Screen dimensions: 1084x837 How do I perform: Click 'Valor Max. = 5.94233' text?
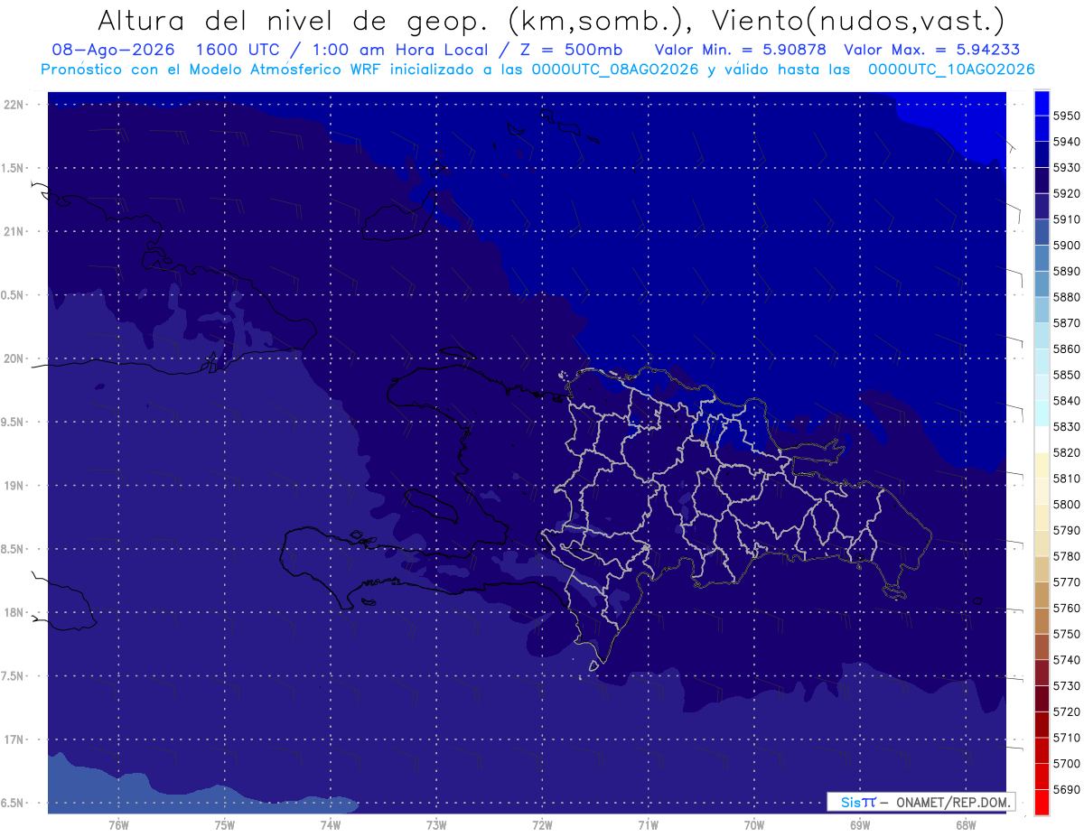click(932, 51)
